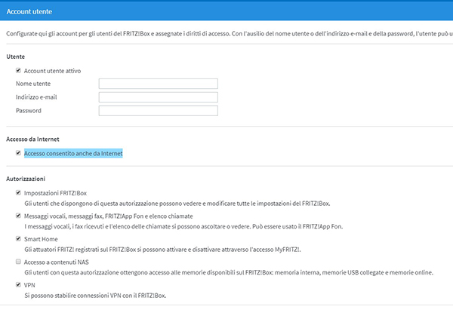
Task: Enable Accesso a contenuti NAS checkbox
Action: tap(18, 262)
